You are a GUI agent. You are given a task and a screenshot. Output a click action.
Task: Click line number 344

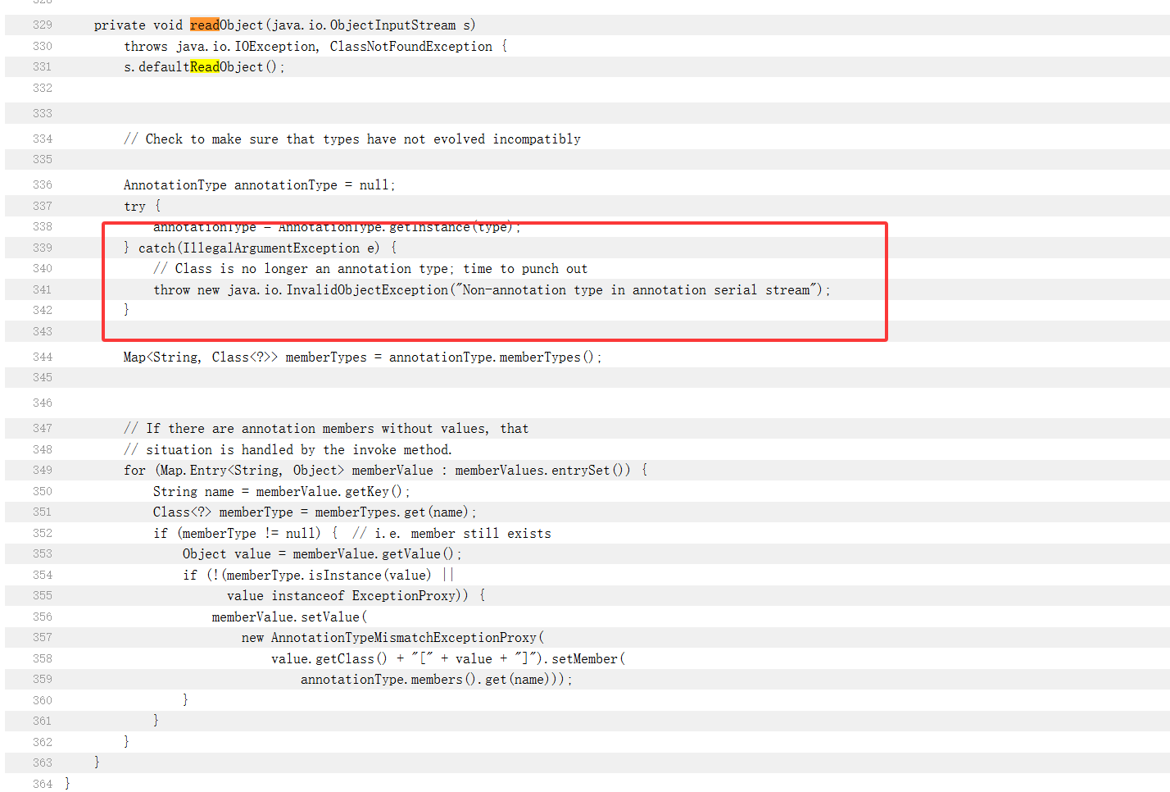tap(43, 357)
